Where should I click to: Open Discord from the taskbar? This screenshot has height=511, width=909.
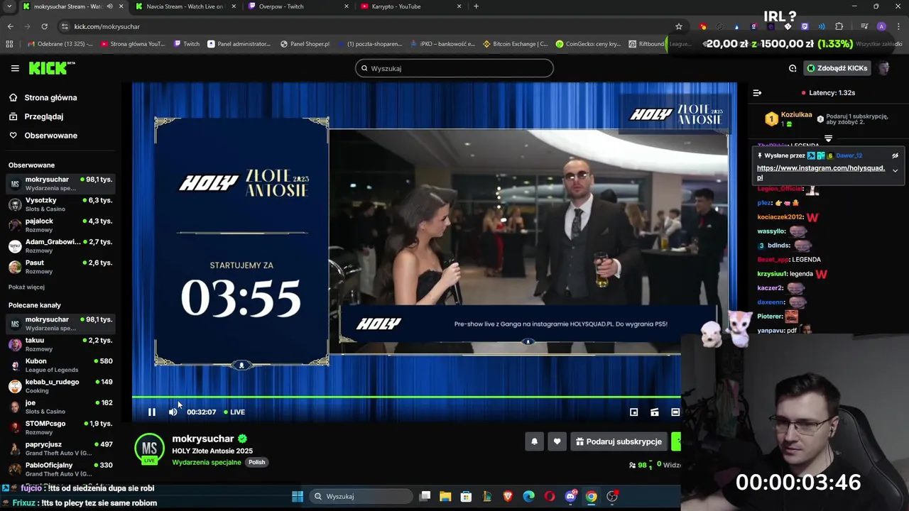coord(570,496)
